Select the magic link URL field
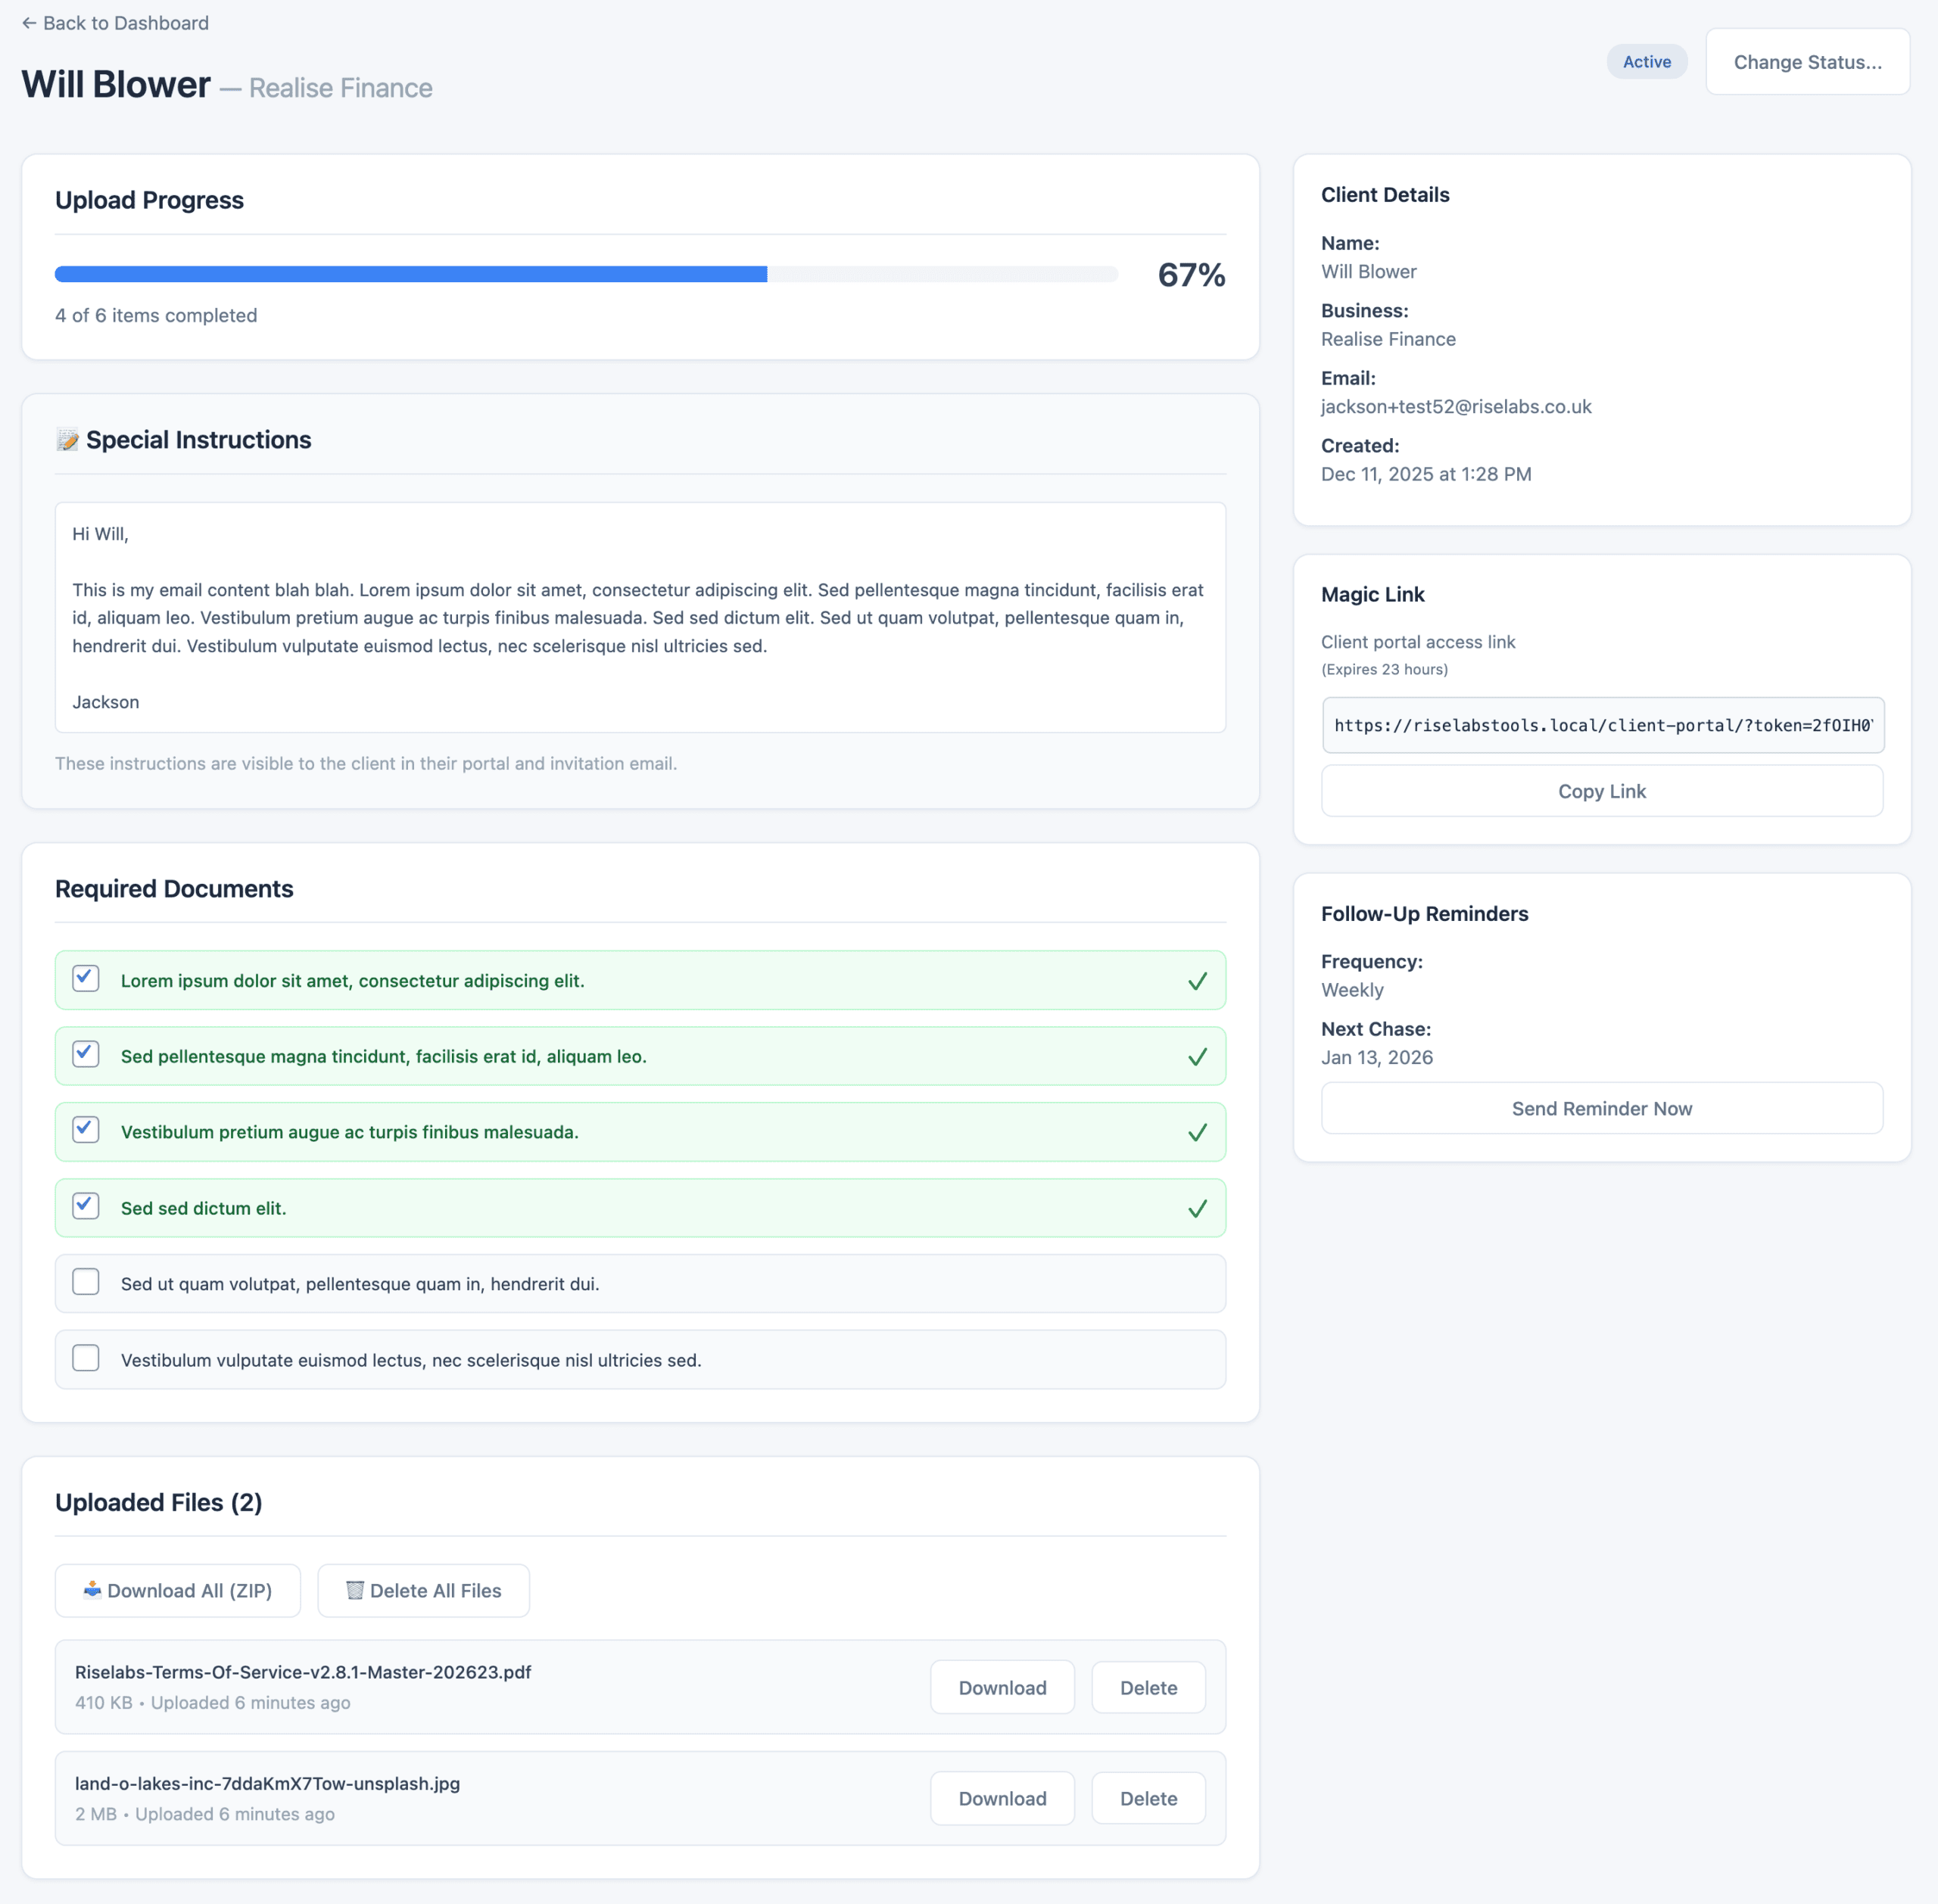1938x1904 pixels. pyautogui.click(x=1601, y=725)
